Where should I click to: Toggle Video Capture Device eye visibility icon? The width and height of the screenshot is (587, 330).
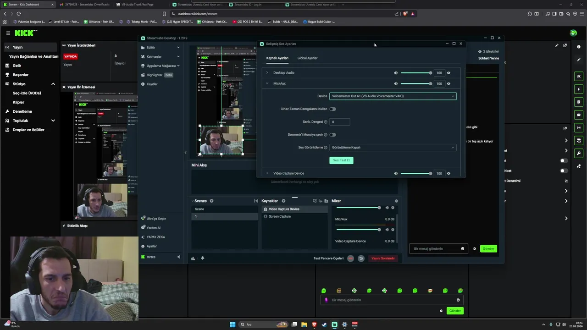click(449, 174)
